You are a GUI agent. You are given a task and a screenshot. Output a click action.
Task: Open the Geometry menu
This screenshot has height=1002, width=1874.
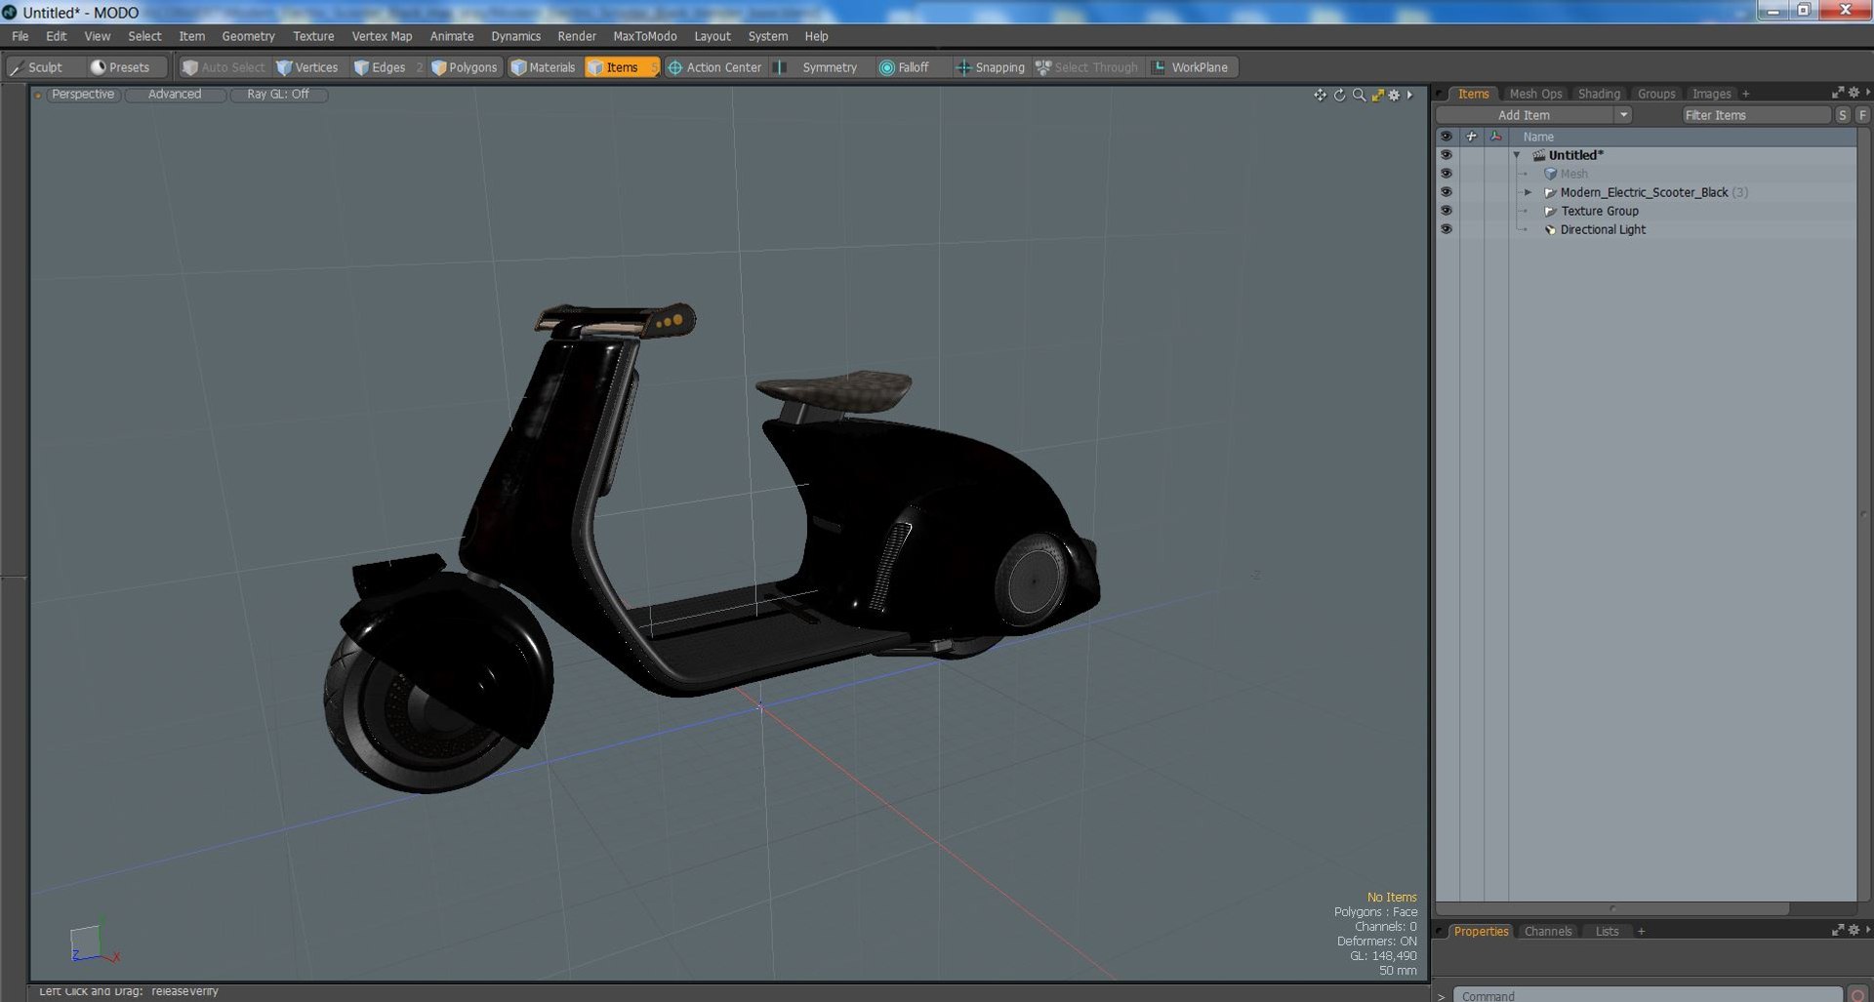[248, 36]
